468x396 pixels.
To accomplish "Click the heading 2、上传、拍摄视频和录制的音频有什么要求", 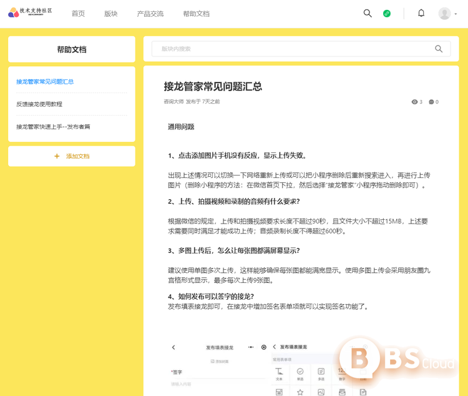I will (x=234, y=202).
